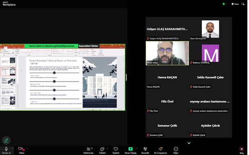Open audio options chevron beside microphone

[x=12, y=148]
